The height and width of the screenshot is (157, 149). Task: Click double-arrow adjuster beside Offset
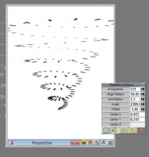(143, 110)
